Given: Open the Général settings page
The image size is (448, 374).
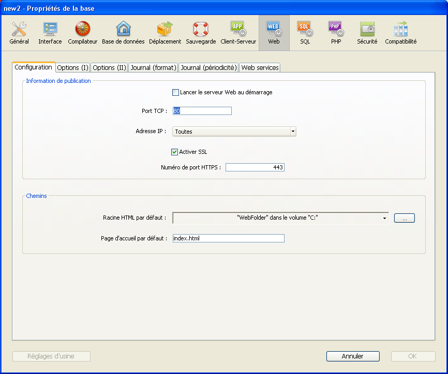Looking at the screenshot, I should [x=19, y=33].
